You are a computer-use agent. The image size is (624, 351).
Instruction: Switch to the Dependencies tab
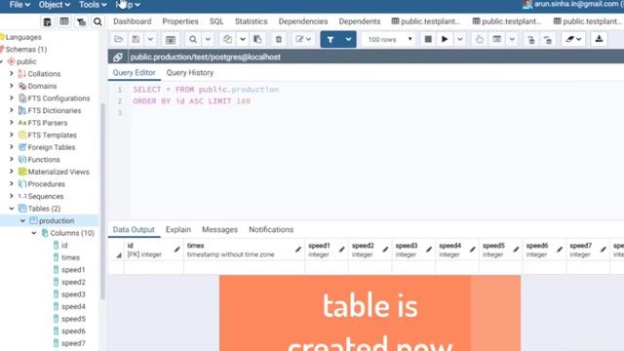[x=303, y=21]
